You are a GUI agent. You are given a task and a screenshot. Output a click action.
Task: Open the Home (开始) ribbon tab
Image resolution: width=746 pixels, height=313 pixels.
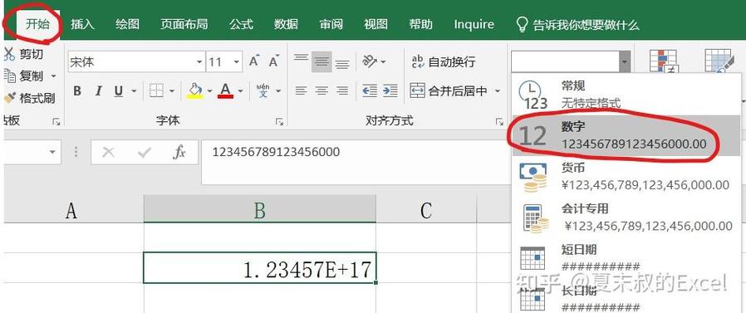(37, 24)
